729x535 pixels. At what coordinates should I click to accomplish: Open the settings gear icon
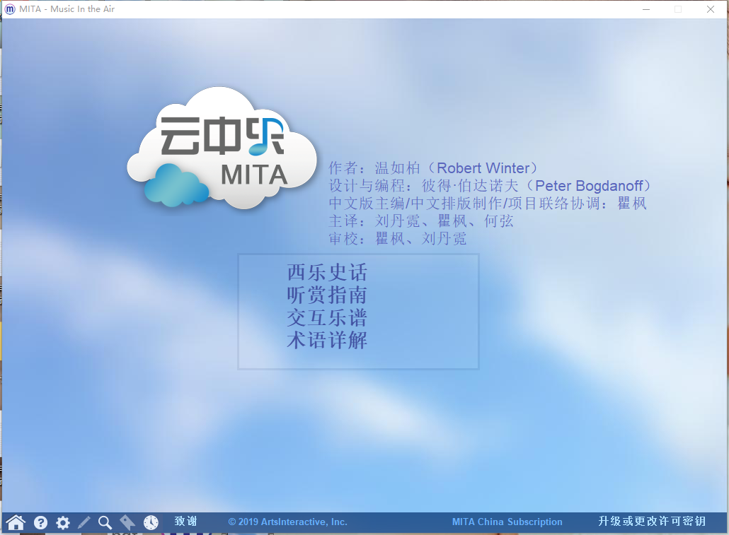click(63, 522)
